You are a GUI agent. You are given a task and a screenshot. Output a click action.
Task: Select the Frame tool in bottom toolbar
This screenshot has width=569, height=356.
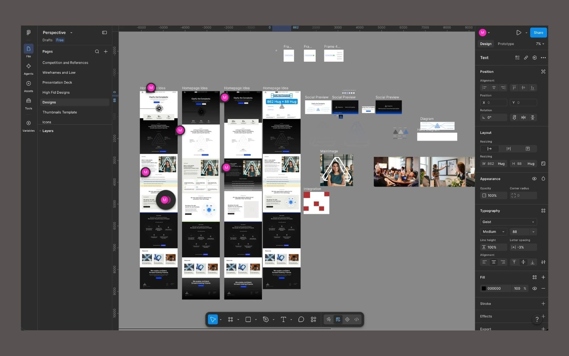pyautogui.click(x=230, y=319)
